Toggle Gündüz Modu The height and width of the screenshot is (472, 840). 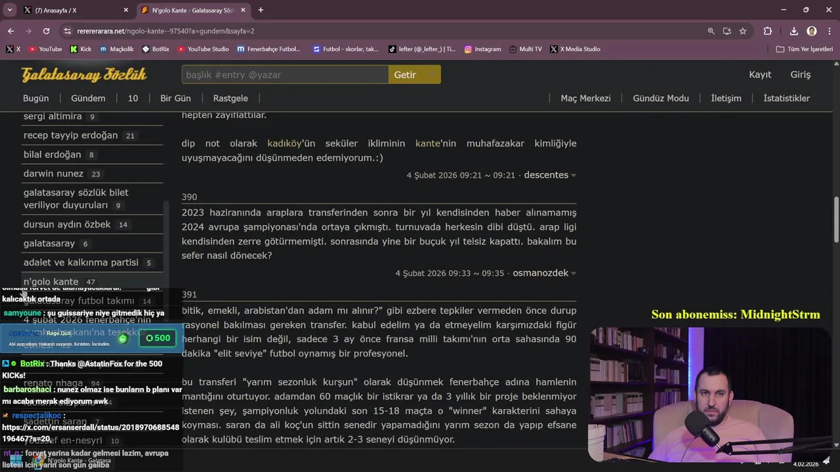661,98
